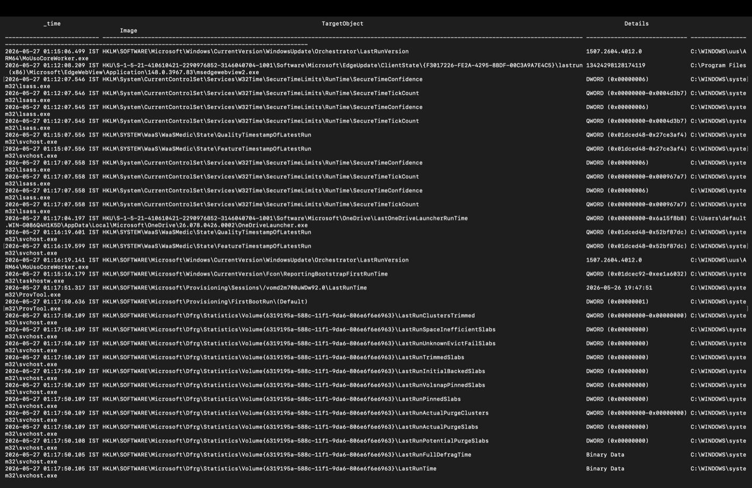This screenshot has width=752, height=488.
Task: Select timestamp 2026-05-27 01:17:51.317 IST
Action: click(52, 288)
